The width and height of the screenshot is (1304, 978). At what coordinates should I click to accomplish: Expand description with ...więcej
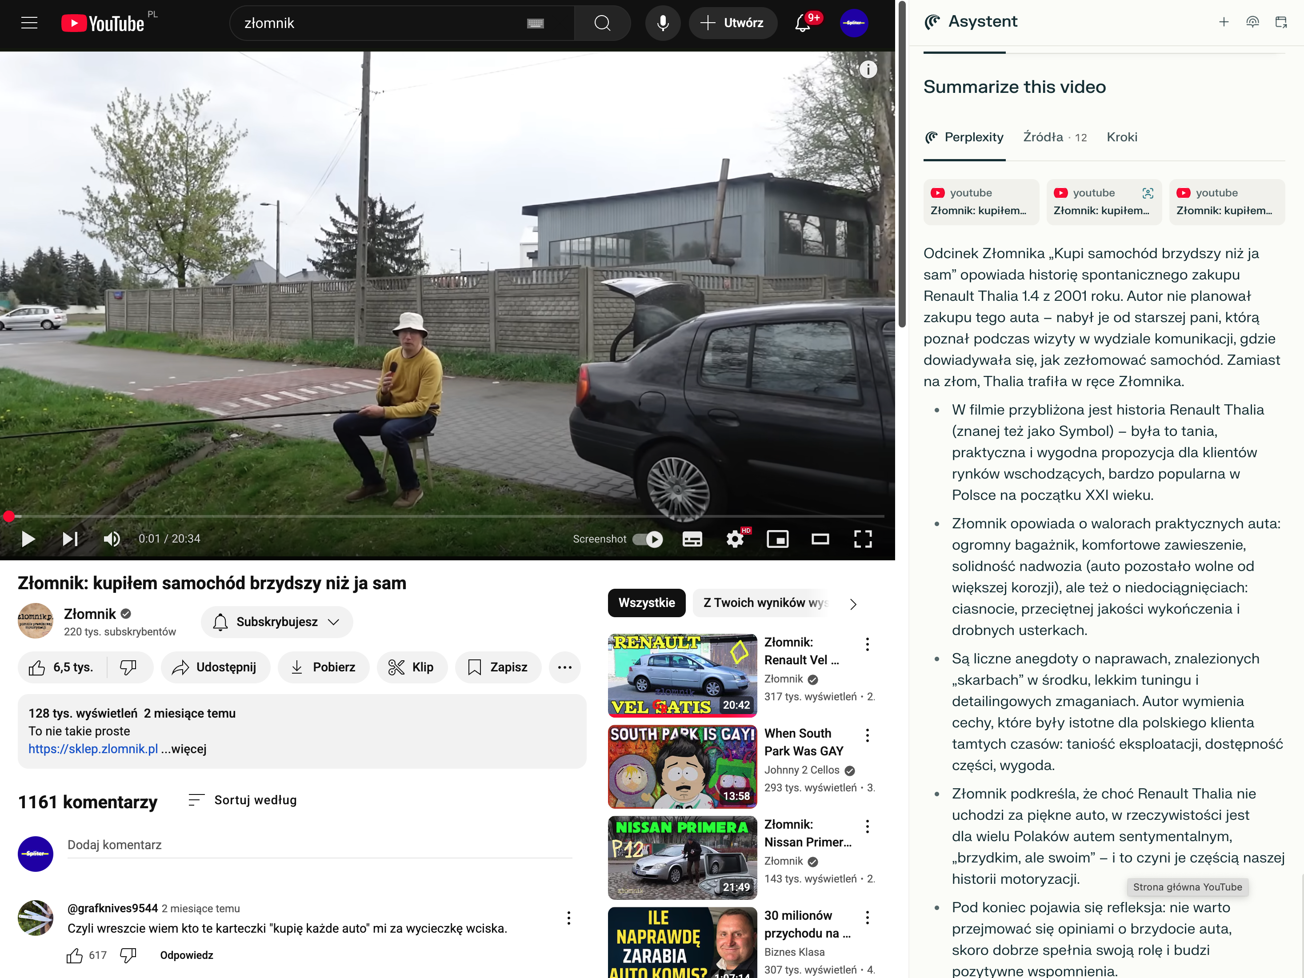184,749
